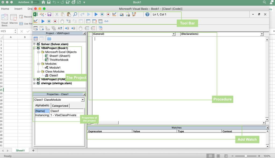Open the Visual Basic ribbon button

[5, 19]
